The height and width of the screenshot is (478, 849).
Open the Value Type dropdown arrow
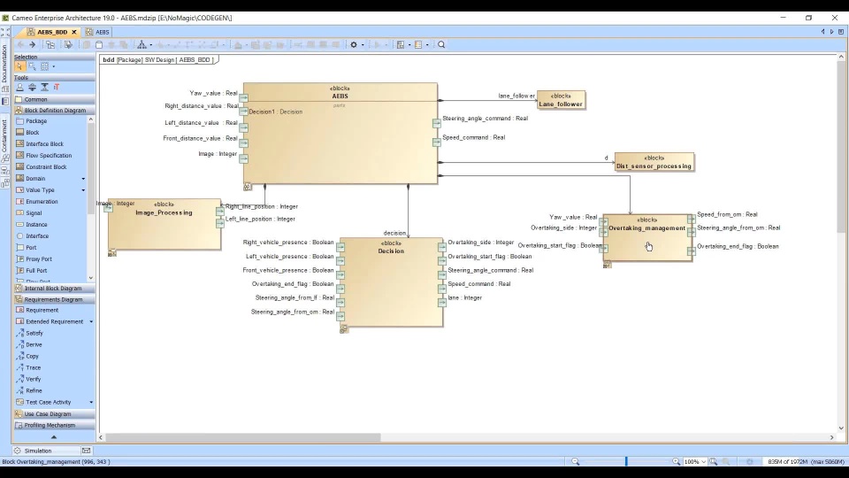click(x=83, y=190)
